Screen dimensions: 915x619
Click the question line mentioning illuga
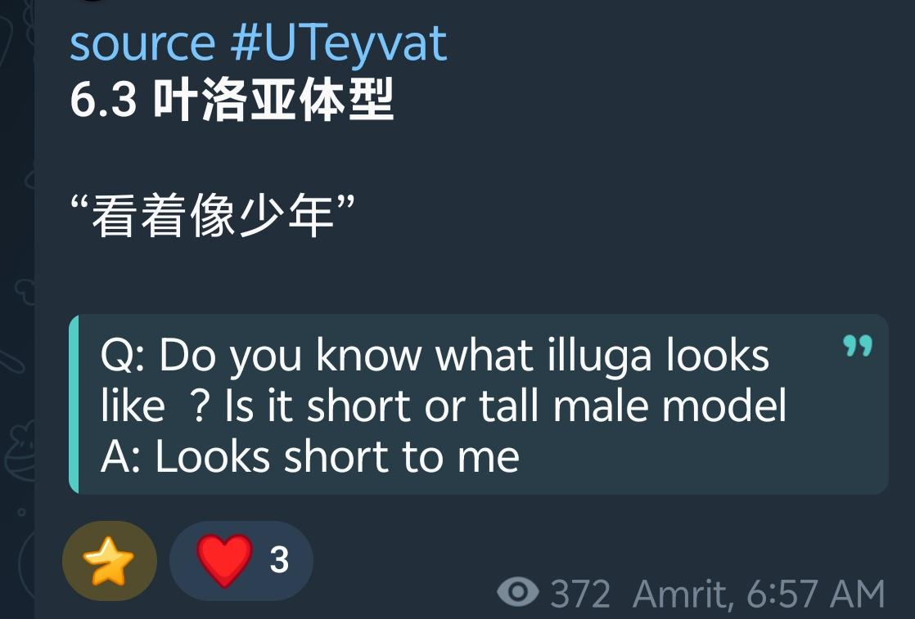[435, 355]
